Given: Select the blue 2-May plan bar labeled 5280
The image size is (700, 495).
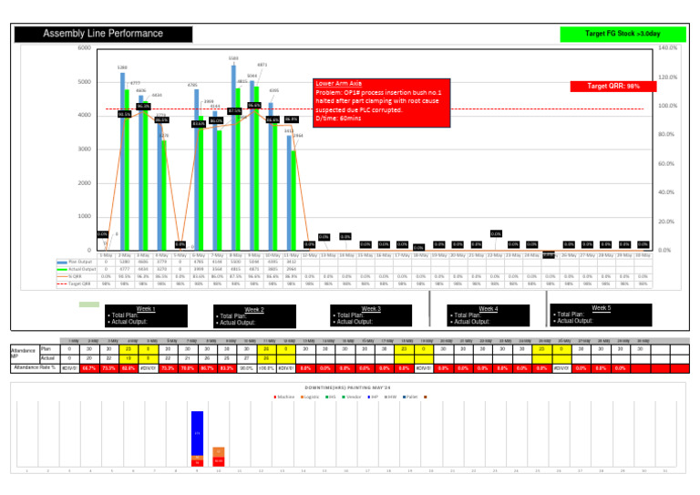Looking at the screenshot, I should point(122,161).
